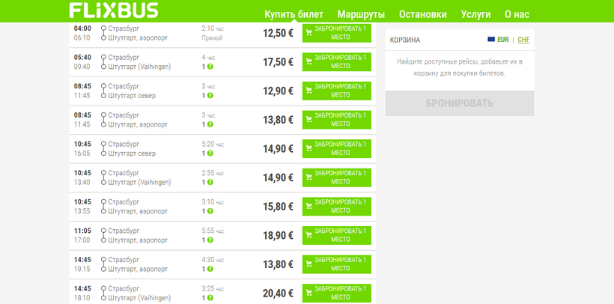Click cart icon on 12,50 € booking button

point(309,33)
